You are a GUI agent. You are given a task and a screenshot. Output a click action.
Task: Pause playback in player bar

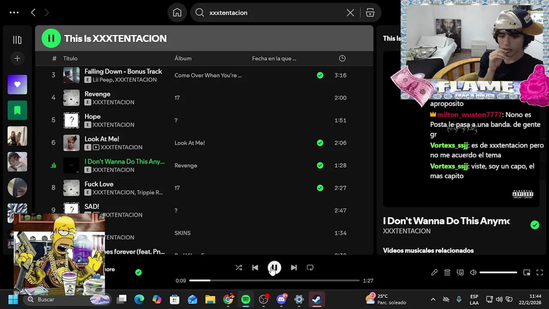[x=274, y=268]
